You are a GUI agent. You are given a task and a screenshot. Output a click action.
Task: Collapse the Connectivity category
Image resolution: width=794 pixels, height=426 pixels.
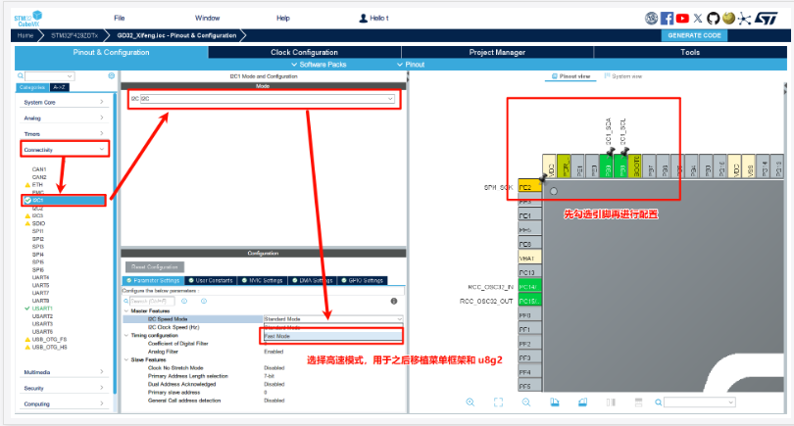point(65,150)
